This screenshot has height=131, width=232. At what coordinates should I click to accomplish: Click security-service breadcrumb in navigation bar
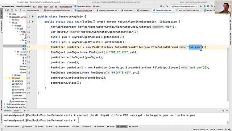click(x=23, y=7)
